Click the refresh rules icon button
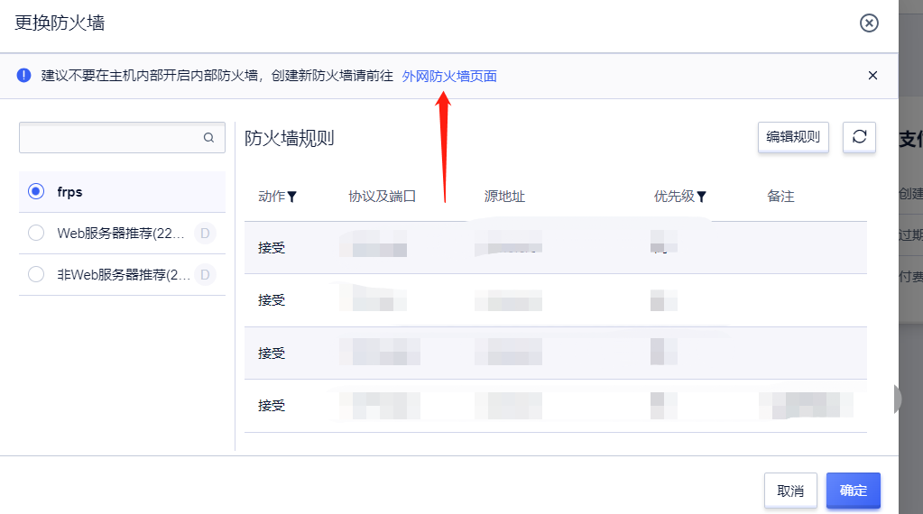Screen dimensions: 923x514 tap(859, 137)
